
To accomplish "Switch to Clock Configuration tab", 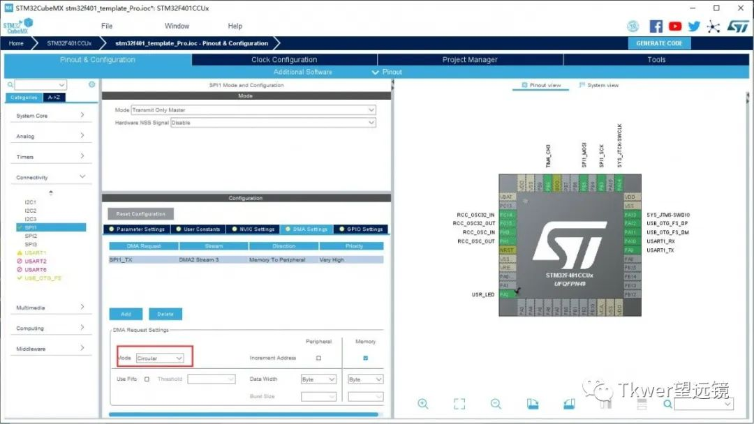I will click(284, 59).
